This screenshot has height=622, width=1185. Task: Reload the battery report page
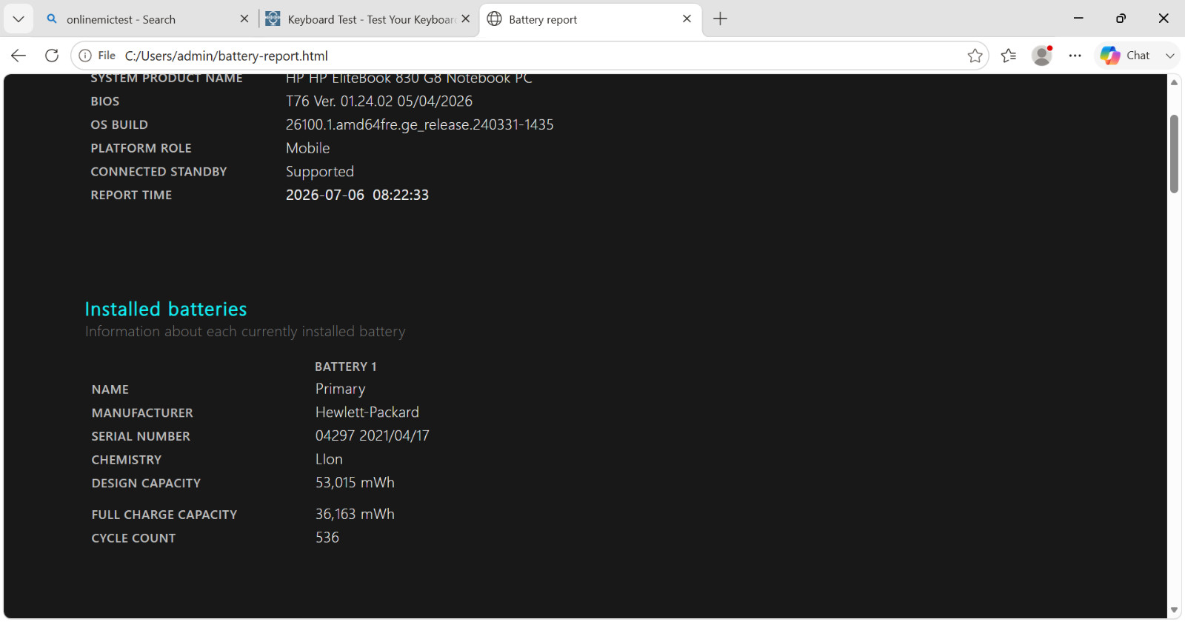coord(52,56)
